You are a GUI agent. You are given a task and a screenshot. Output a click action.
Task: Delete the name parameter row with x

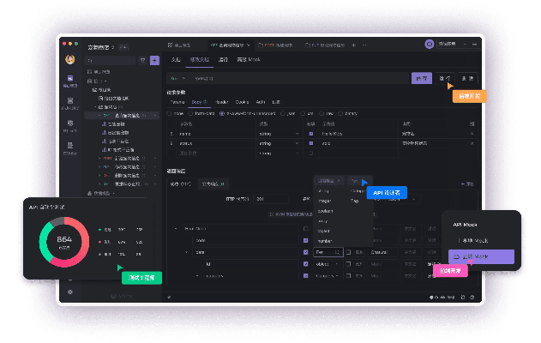(x=472, y=134)
